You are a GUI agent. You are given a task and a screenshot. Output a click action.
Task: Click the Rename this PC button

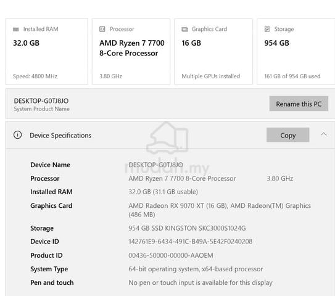click(x=299, y=104)
